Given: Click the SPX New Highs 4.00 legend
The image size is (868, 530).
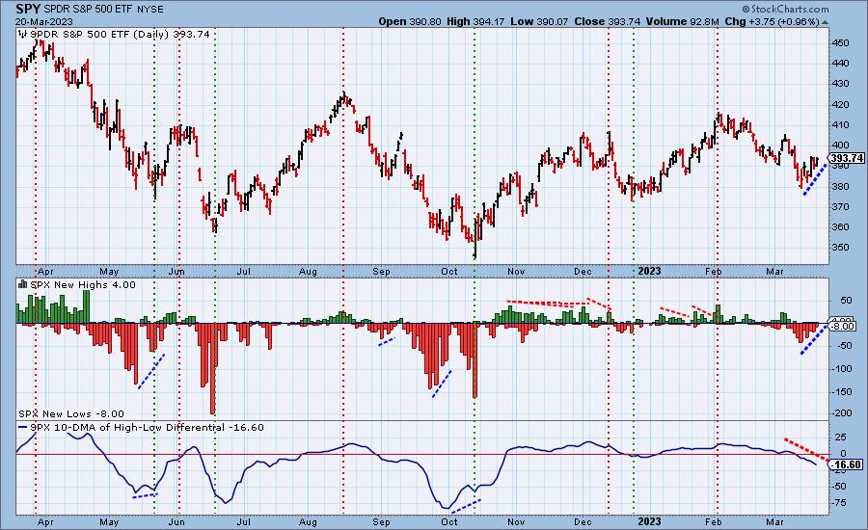Looking at the screenshot, I should 83,284.
